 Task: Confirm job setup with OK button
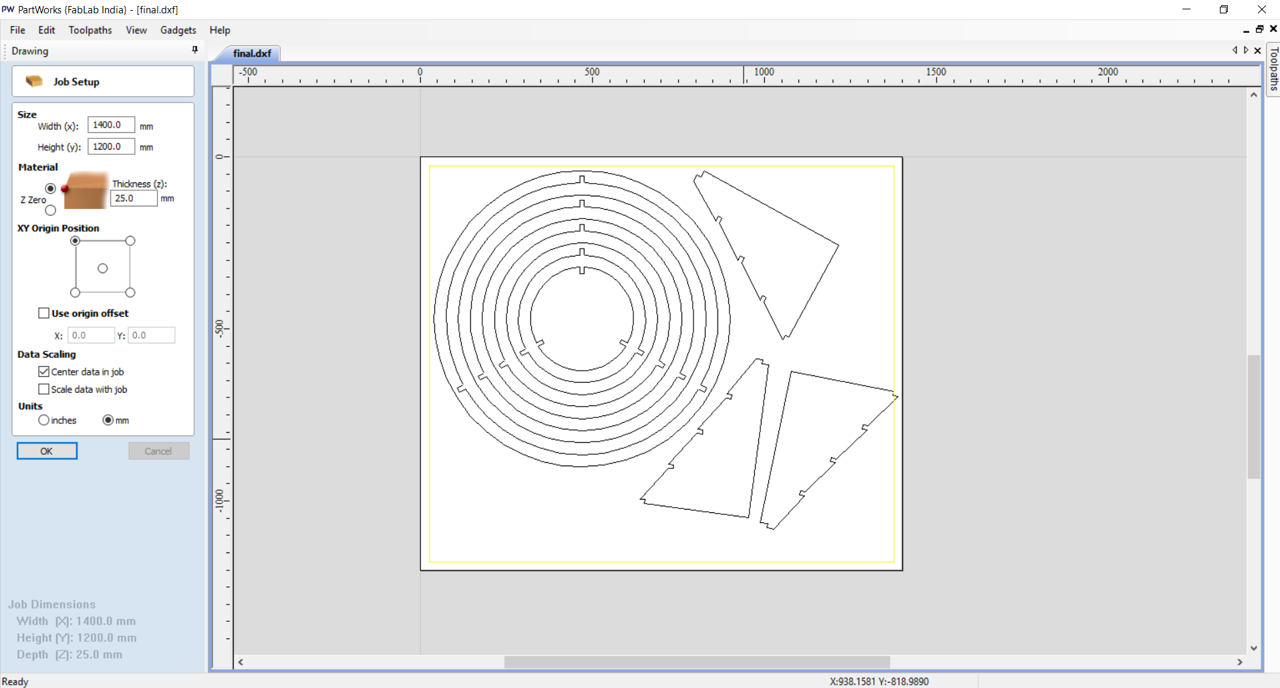[x=47, y=451]
